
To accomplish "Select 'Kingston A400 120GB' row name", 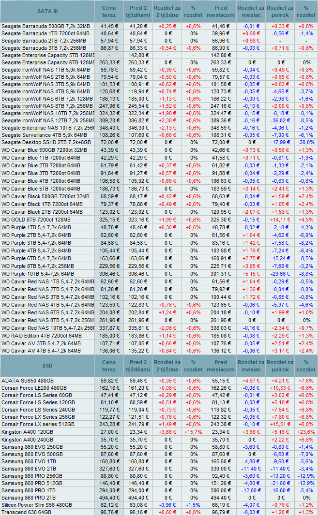I will click(x=28, y=432).
